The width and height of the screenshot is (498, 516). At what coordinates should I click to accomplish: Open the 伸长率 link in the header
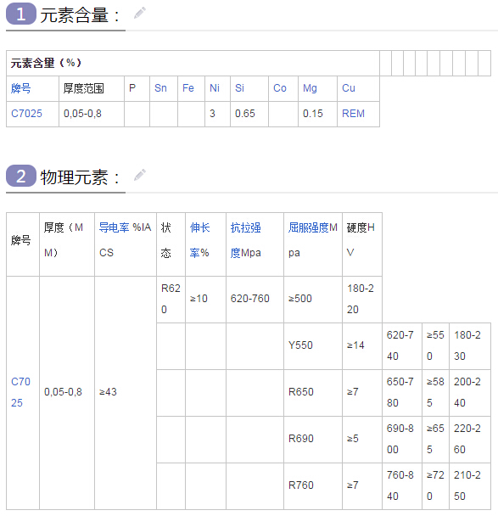point(199,240)
